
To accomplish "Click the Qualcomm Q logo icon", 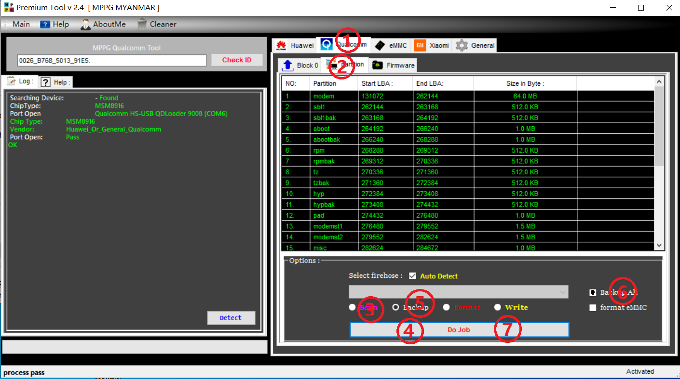I will click(326, 45).
